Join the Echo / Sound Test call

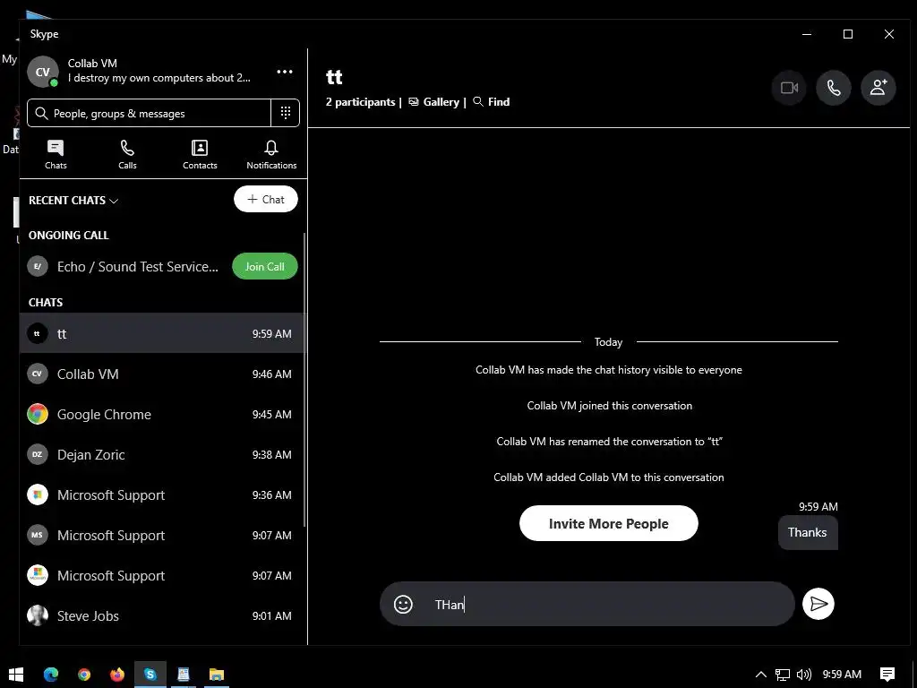click(x=265, y=266)
